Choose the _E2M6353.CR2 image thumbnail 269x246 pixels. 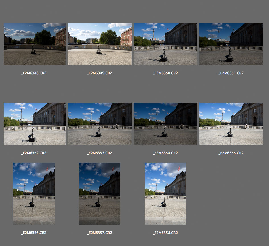[100, 124]
